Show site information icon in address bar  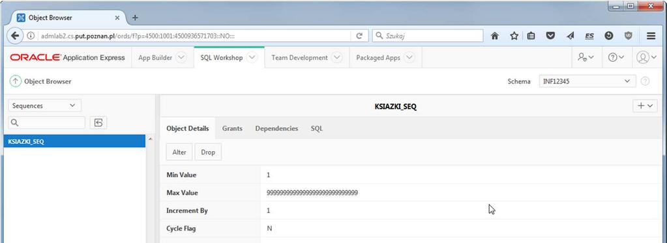tap(31, 36)
